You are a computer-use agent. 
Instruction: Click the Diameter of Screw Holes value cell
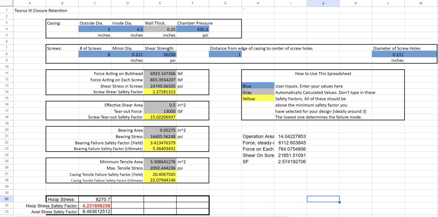397,55
